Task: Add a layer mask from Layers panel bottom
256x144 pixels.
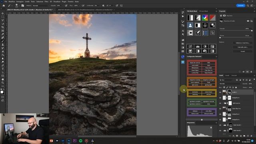Action: tap(237, 136)
